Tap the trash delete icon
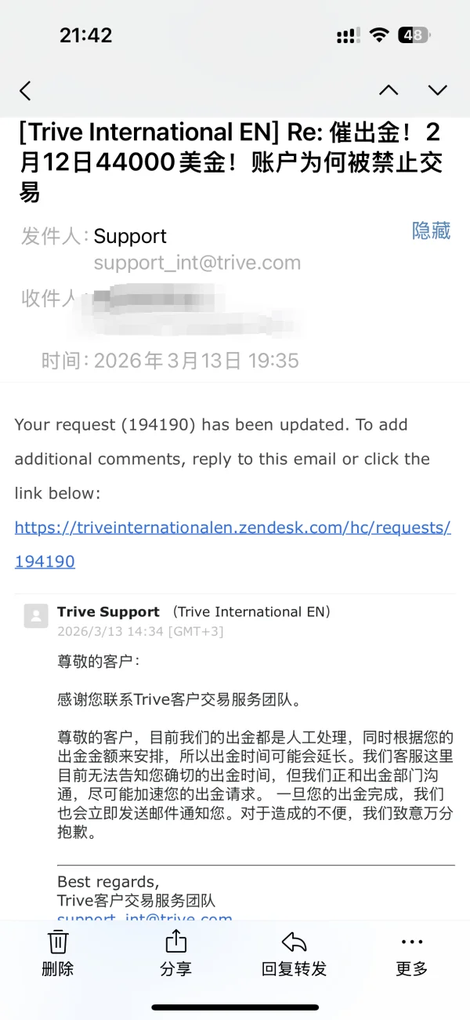 click(58, 942)
